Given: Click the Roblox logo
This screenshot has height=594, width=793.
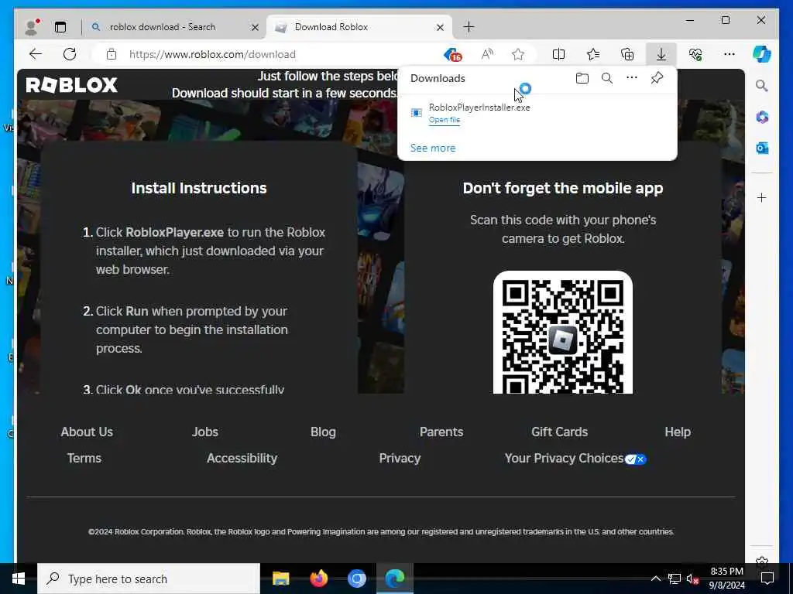Looking at the screenshot, I should (x=71, y=85).
